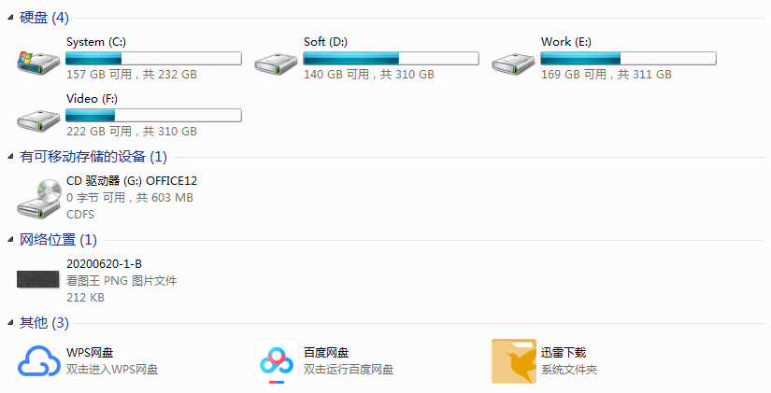Click the System (C:) capacity bar

[153, 59]
